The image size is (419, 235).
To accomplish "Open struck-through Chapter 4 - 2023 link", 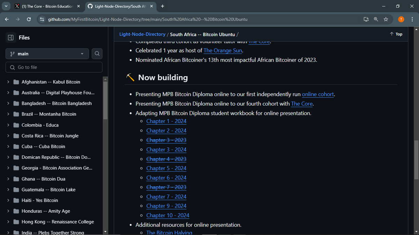I will coord(166,159).
